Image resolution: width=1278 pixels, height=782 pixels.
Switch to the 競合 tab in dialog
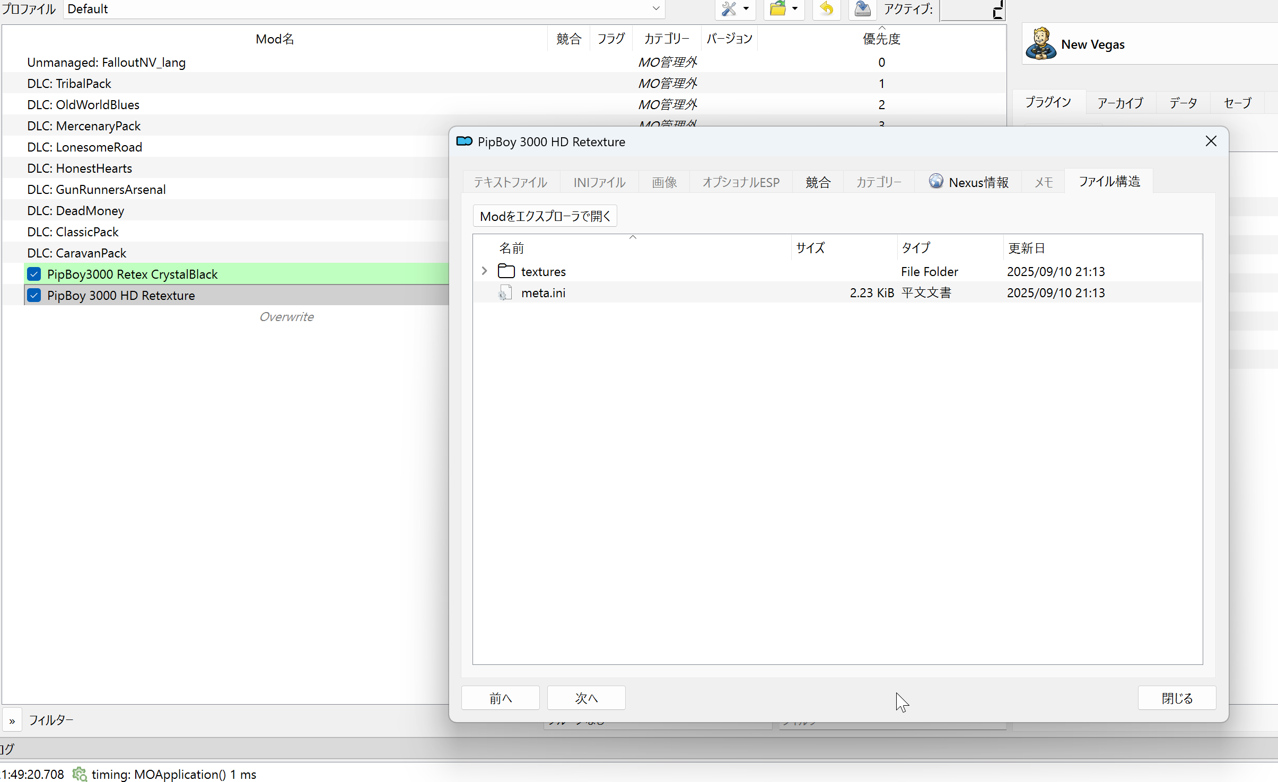coord(818,182)
